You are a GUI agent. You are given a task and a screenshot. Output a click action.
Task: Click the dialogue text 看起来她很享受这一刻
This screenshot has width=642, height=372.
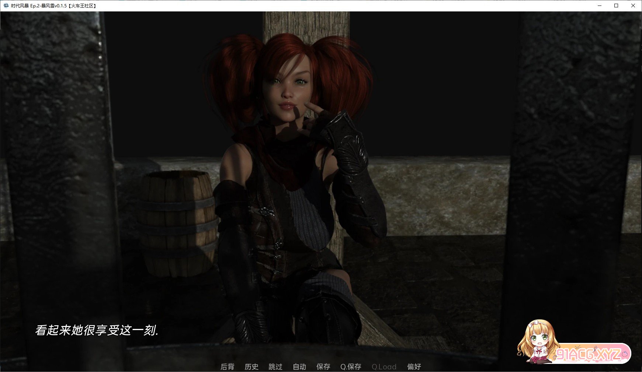pos(97,330)
